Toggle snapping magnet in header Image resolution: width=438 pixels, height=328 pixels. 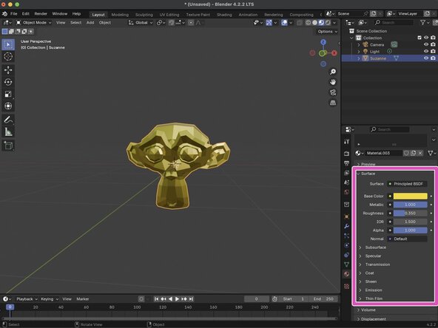[171, 23]
